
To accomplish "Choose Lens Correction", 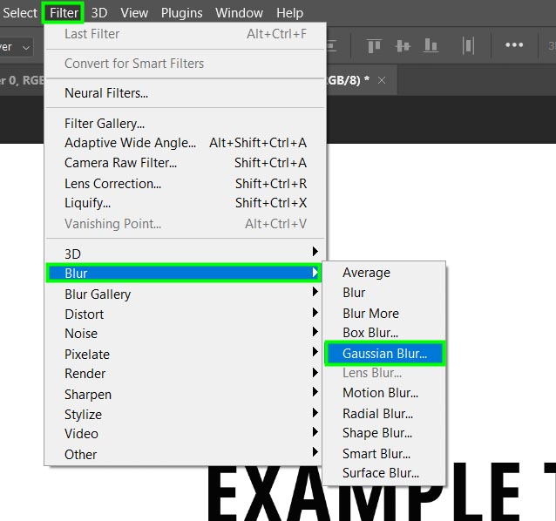I will 185,184.
